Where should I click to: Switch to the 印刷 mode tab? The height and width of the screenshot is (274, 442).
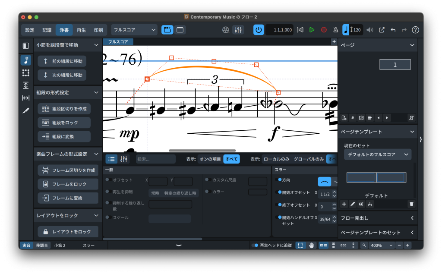(x=98, y=30)
